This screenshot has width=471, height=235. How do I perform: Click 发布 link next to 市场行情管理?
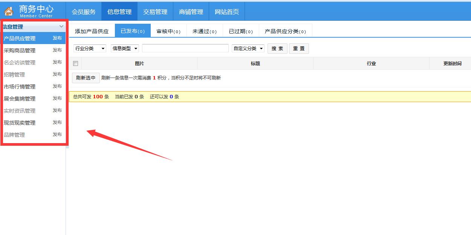pyautogui.click(x=57, y=86)
